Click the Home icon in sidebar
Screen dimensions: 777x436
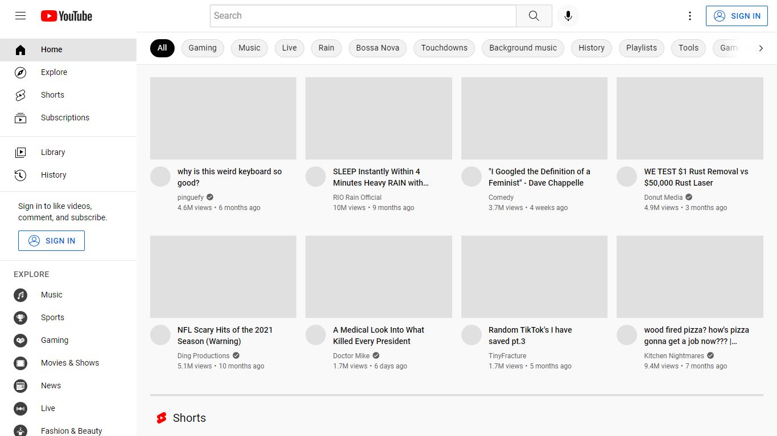point(20,50)
